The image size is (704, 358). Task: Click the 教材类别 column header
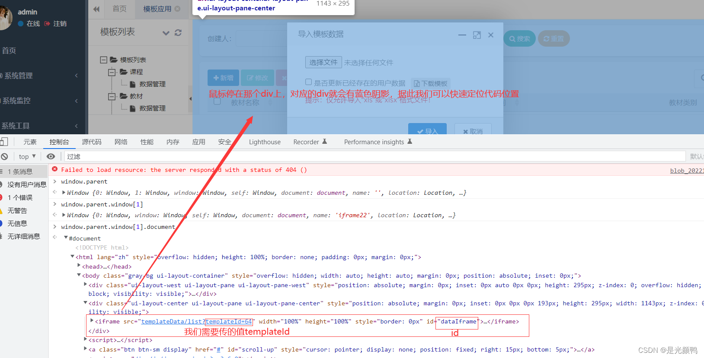tap(683, 102)
